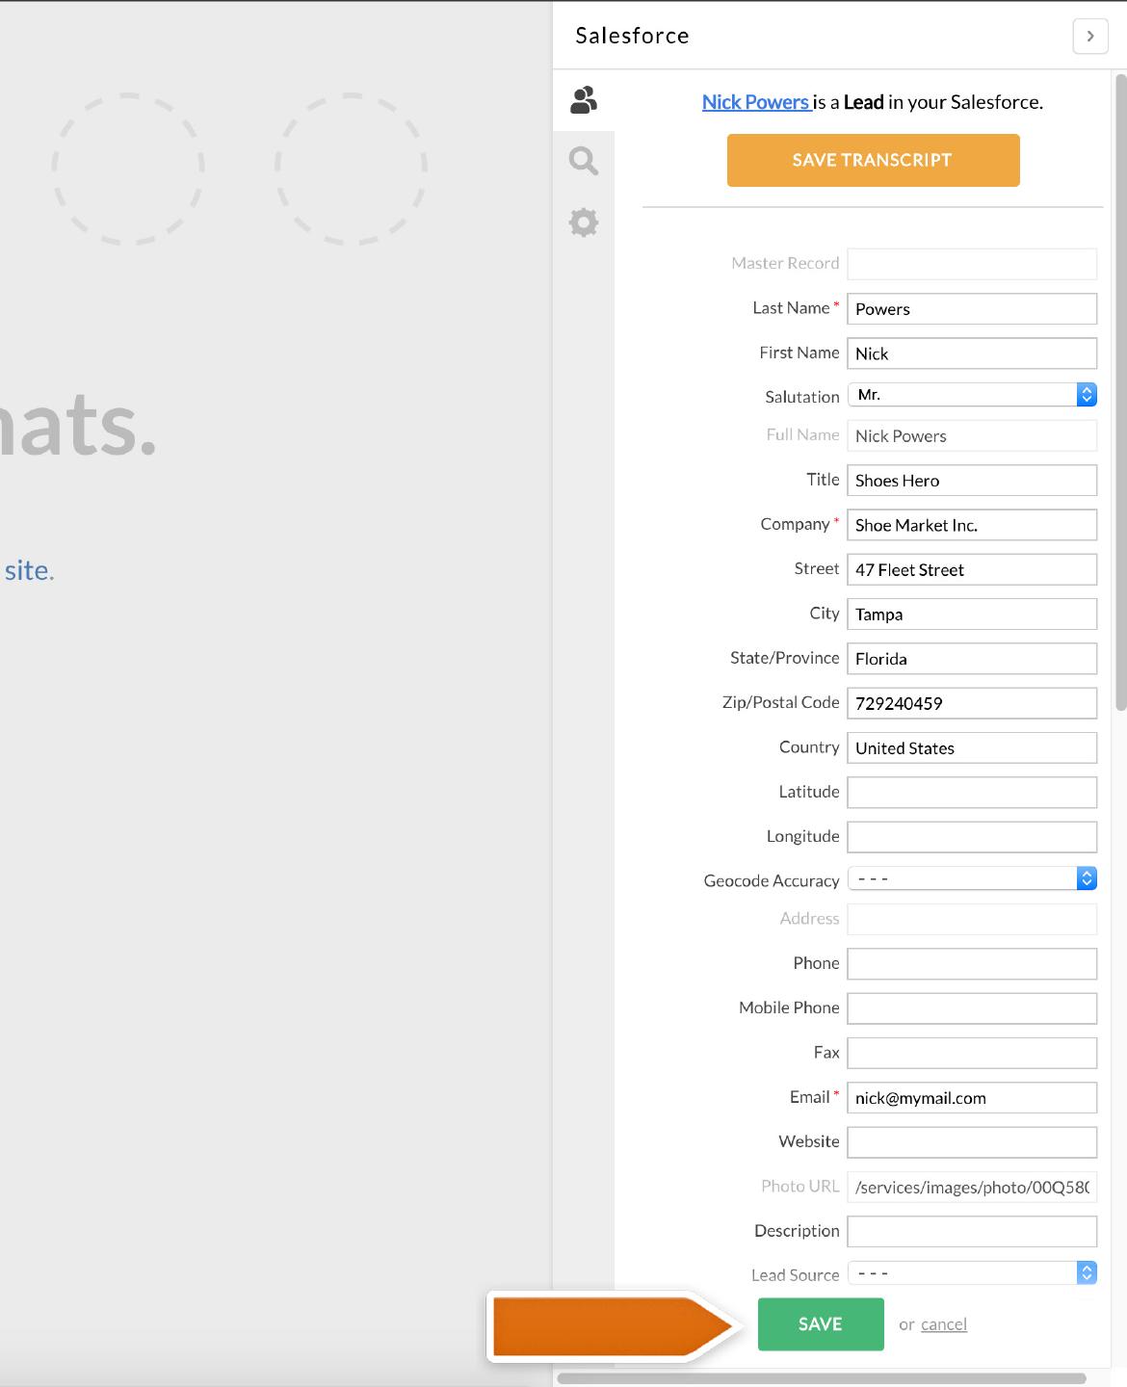Click the Company field

(x=972, y=525)
